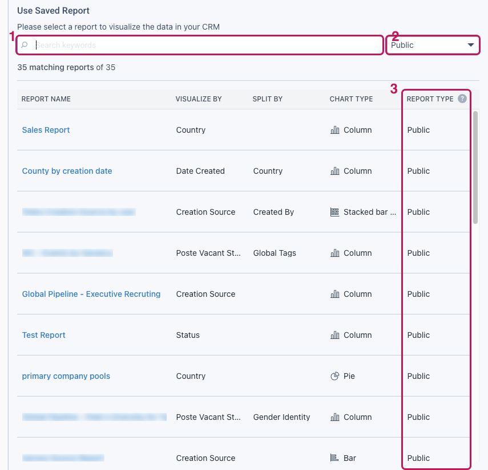Click Public type in Sales Report row

pos(418,130)
